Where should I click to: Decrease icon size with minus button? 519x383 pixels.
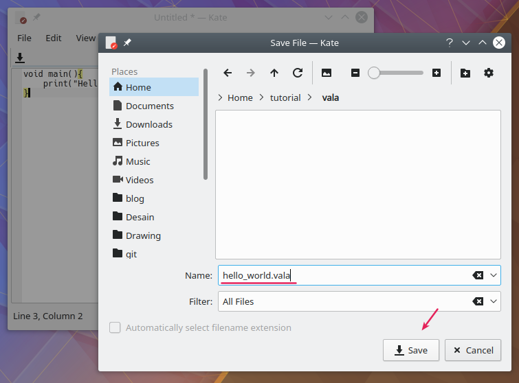355,73
